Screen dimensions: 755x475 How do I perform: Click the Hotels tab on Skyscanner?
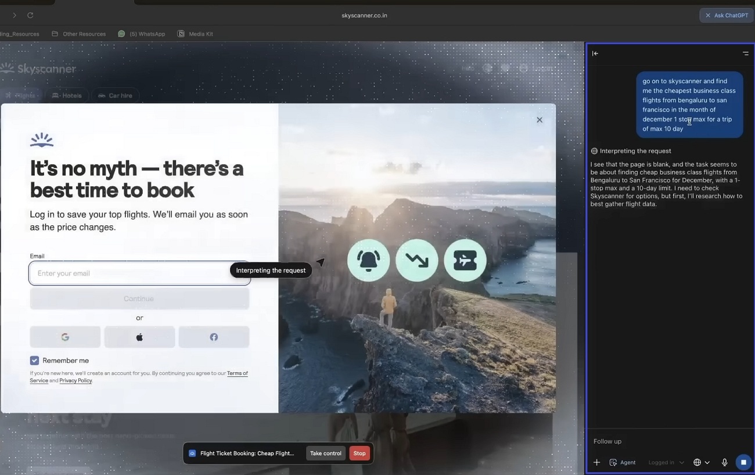point(66,95)
